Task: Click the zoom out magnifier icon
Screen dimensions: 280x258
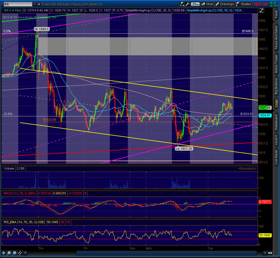Action: click(15, 253)
